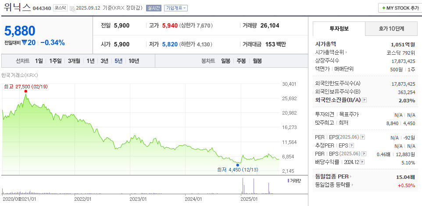Switch to the 호가10단계 tab
The image size is (422, 206).
pyautogui.click(x=391, y=28)
